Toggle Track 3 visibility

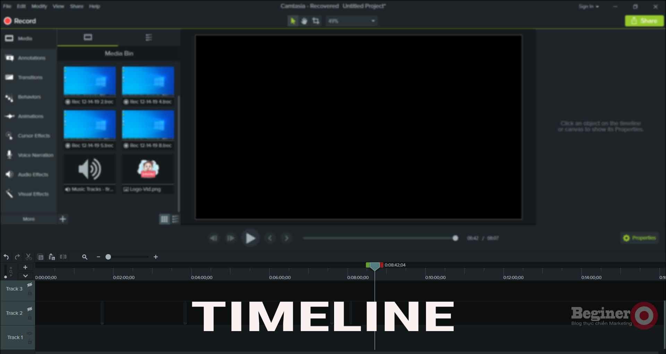(x=30, y=285)
